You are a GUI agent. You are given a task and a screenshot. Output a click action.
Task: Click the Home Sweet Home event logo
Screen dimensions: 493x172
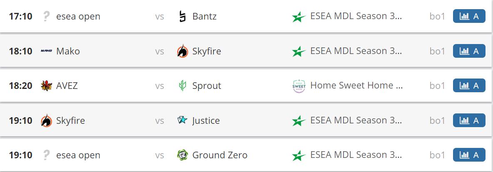tap(299, 86)
